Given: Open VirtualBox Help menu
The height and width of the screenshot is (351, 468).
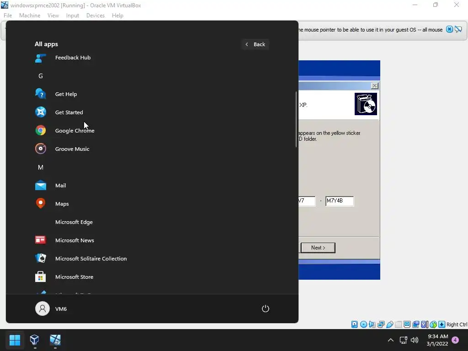Looking at the screenshot, I should coord(117,16).
